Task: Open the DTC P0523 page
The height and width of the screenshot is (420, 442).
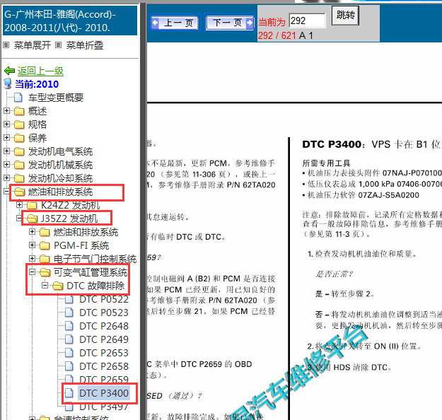Action: tap(104, 313)
